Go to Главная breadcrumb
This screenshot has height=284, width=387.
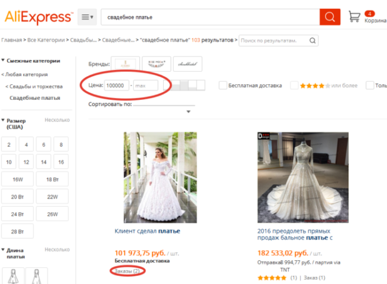(11, 40)
